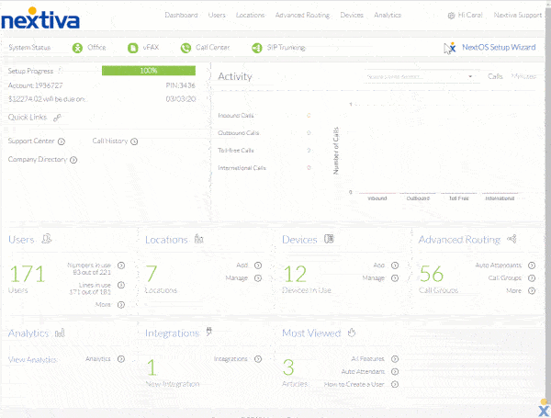Click Manage arrow in Devices card
Image resolution: width=551 pixels, height=418 pixels.
(395, 278)
